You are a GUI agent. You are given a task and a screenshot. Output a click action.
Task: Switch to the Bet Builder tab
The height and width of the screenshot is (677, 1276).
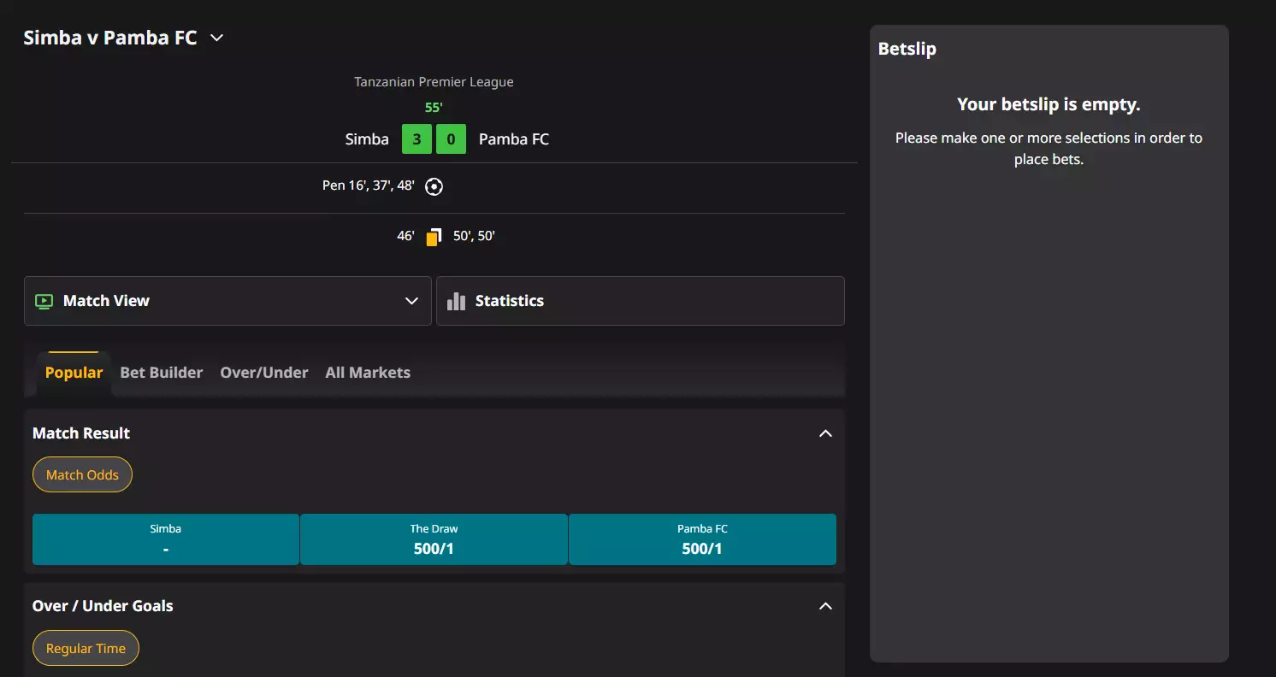coord(162,373)
